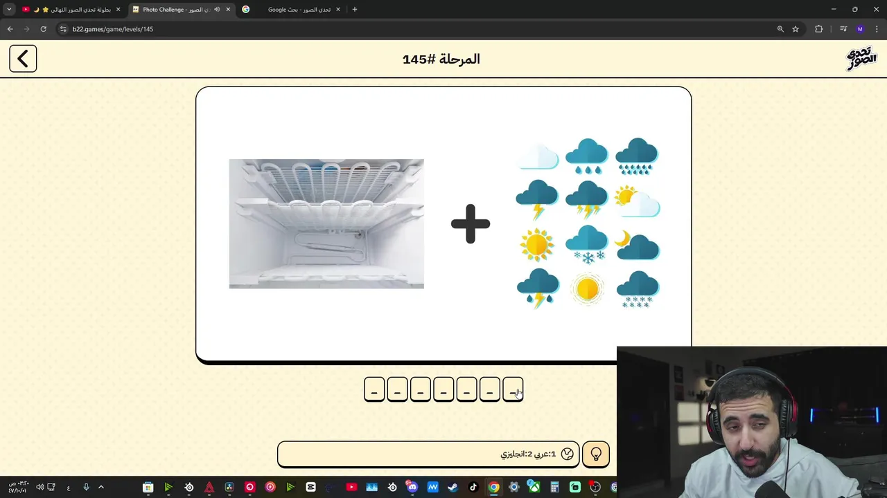Open a new tab with the plus button
Viewport: 887px width, 498px height.
coord(355,10)
